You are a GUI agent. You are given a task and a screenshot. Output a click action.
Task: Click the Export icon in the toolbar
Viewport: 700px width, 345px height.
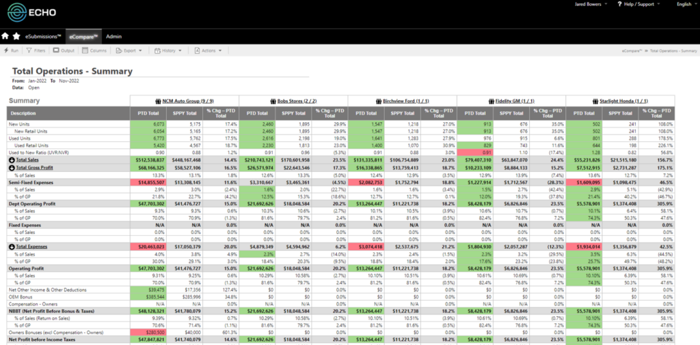pyautogui.click(x=119, y=50)
